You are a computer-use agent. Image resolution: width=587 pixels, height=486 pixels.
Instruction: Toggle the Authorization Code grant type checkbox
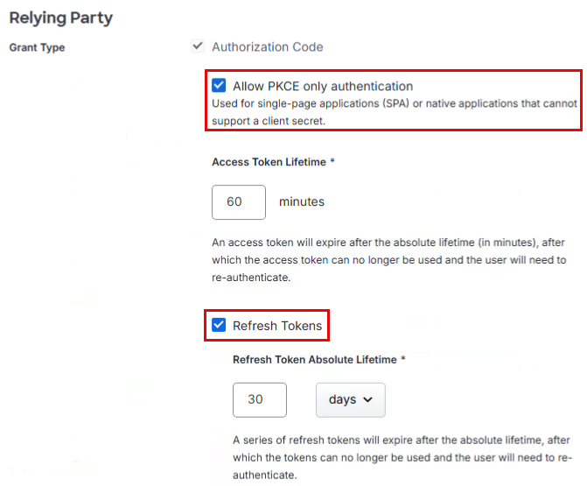pyautogui.click(x=198, y=47)
